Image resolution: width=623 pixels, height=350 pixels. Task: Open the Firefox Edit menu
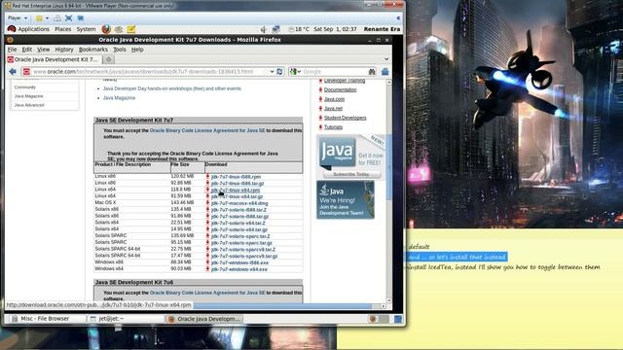coord(26,50)
